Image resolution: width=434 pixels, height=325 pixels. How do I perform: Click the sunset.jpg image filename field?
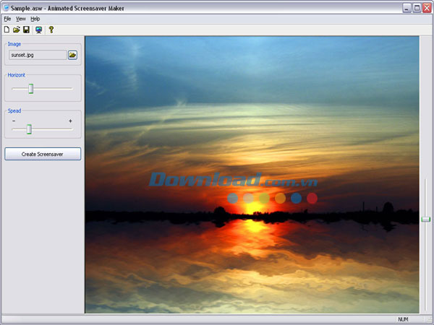[38, 55]
